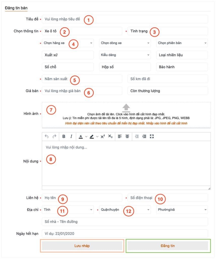
Task: Expand the 'Chọn dòng xe' dropdown
Action: (x=125, y=43)
